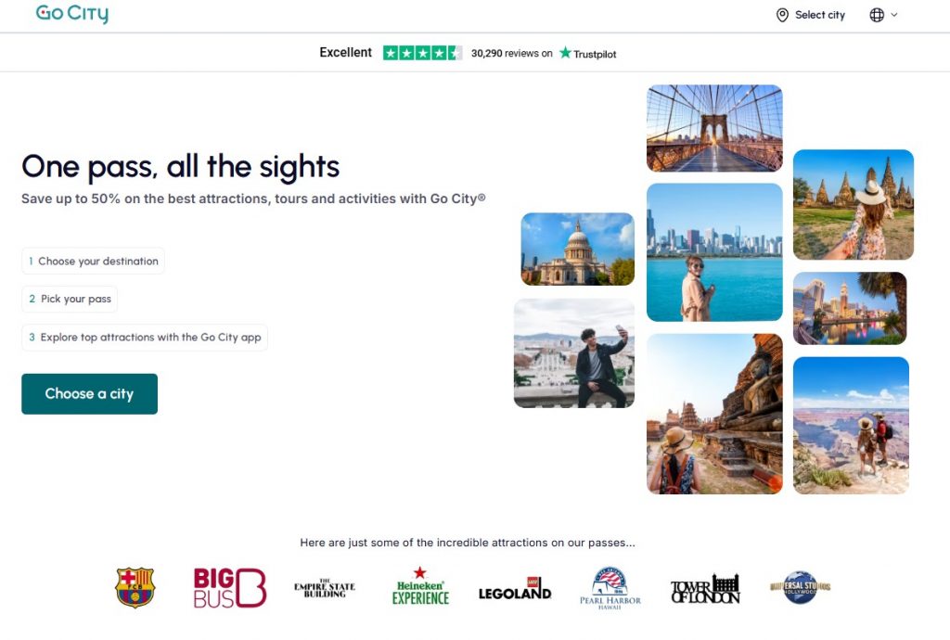The width and height of the screenshot is (950, 640).
Task: Select the Heineken Experience logo
Action: click(419, 586)
